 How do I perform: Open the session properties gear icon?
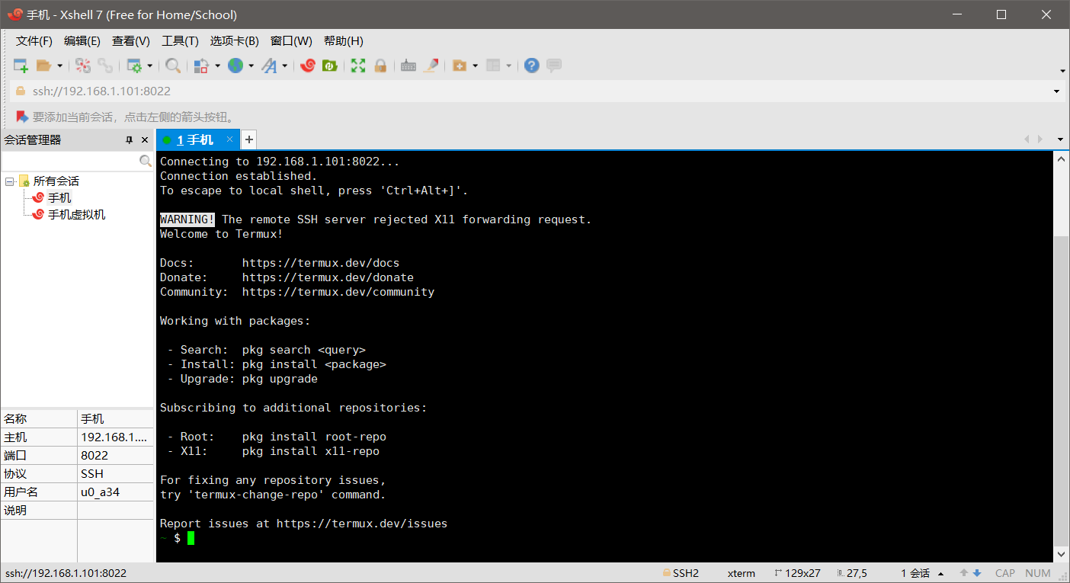click(x=134, y=66)
